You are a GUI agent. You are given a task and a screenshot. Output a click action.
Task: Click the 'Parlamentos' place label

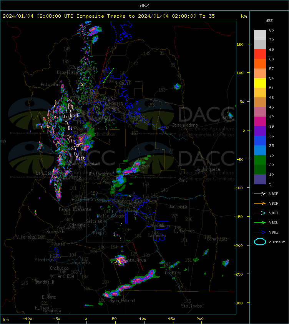69,228
